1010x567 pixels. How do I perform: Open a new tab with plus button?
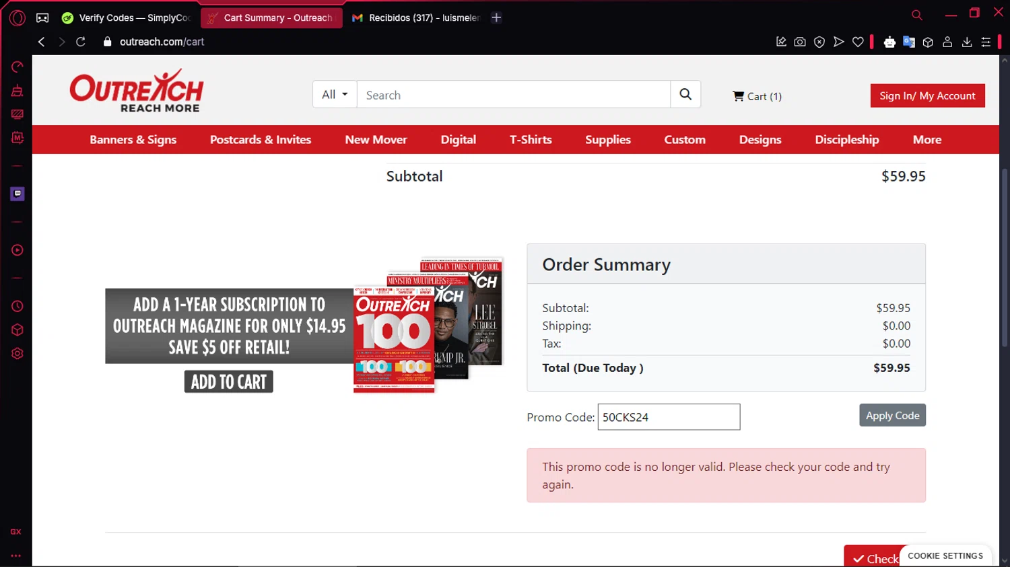click(496, 18)
